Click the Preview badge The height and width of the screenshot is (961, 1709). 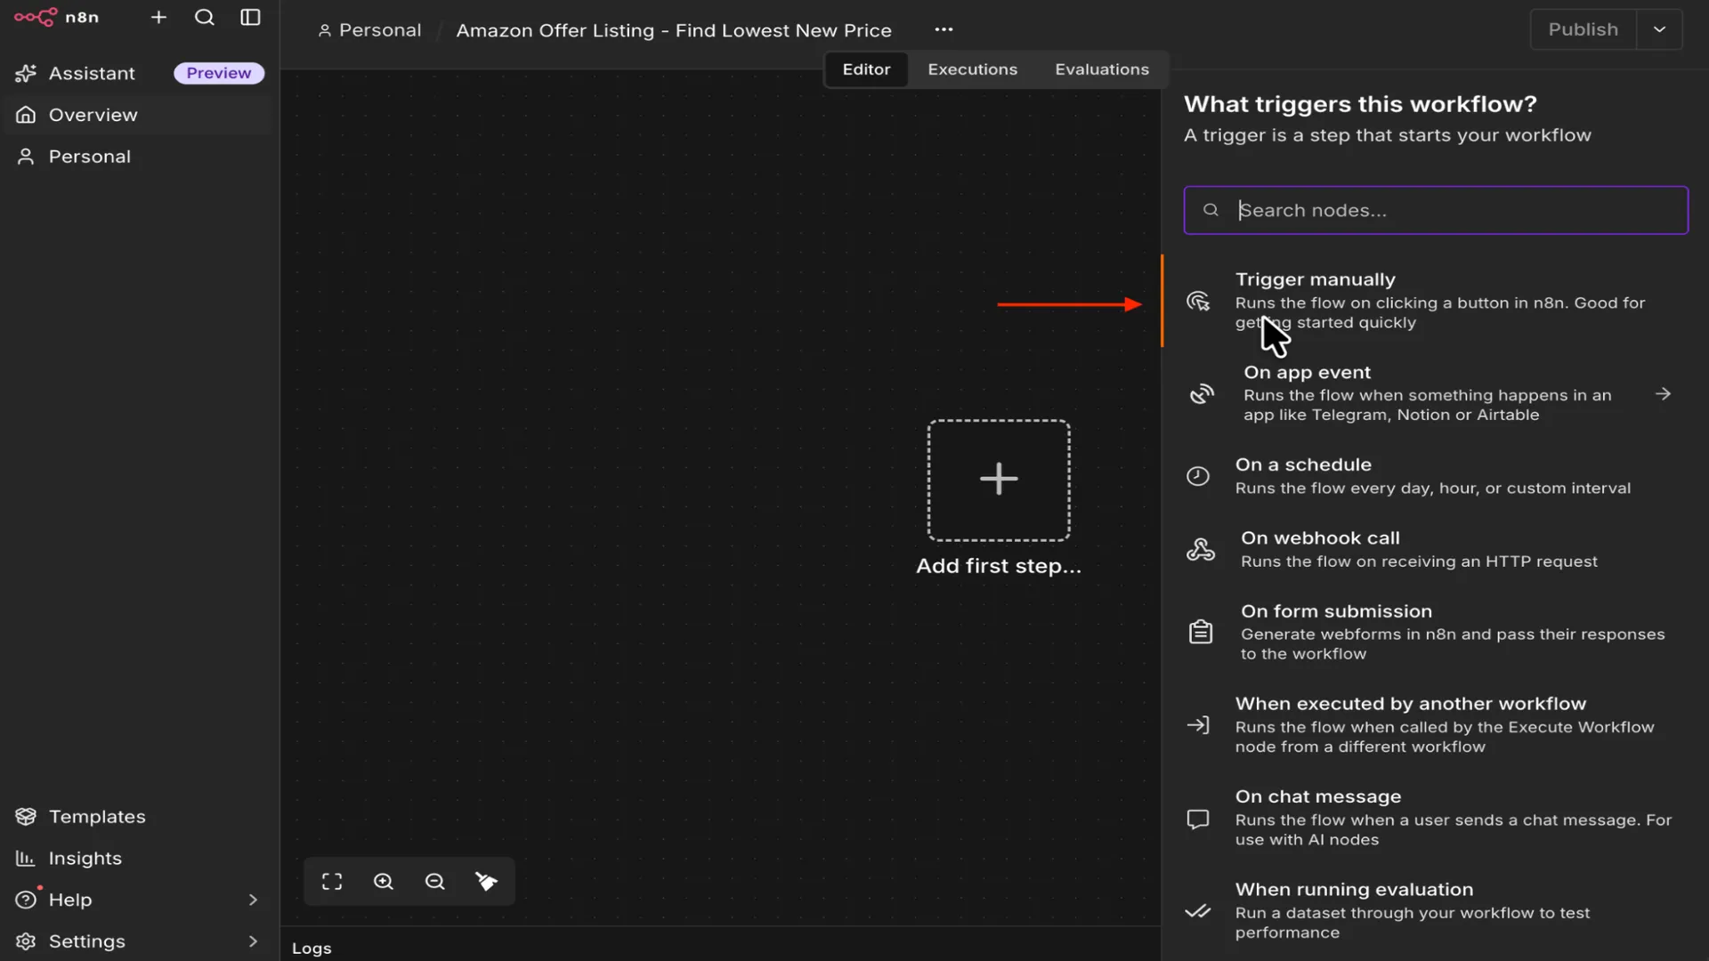coord(219,73)
